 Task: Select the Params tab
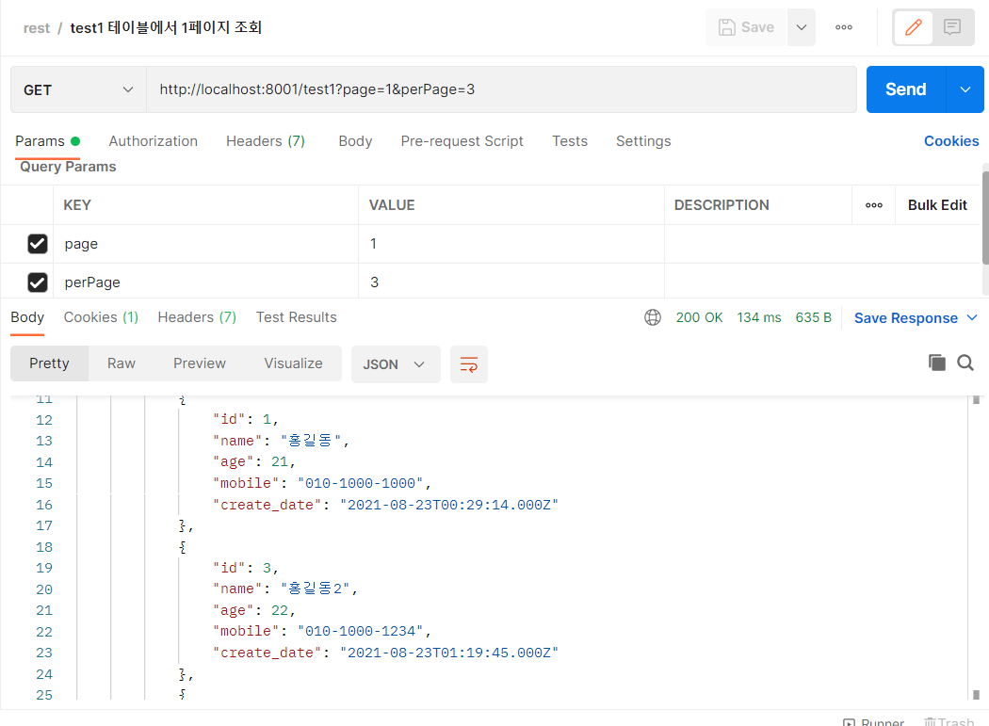pos(47,141)
